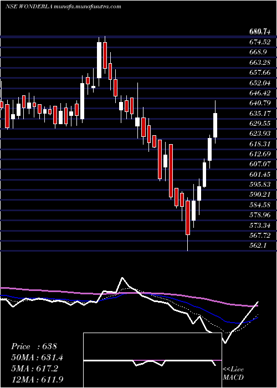
Task: Click the 573.34 price axis label
Action: [x=259, y=226]
